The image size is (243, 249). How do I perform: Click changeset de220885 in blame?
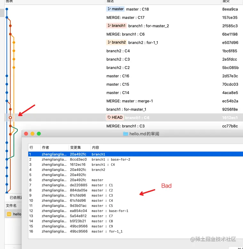pos(79,185)
